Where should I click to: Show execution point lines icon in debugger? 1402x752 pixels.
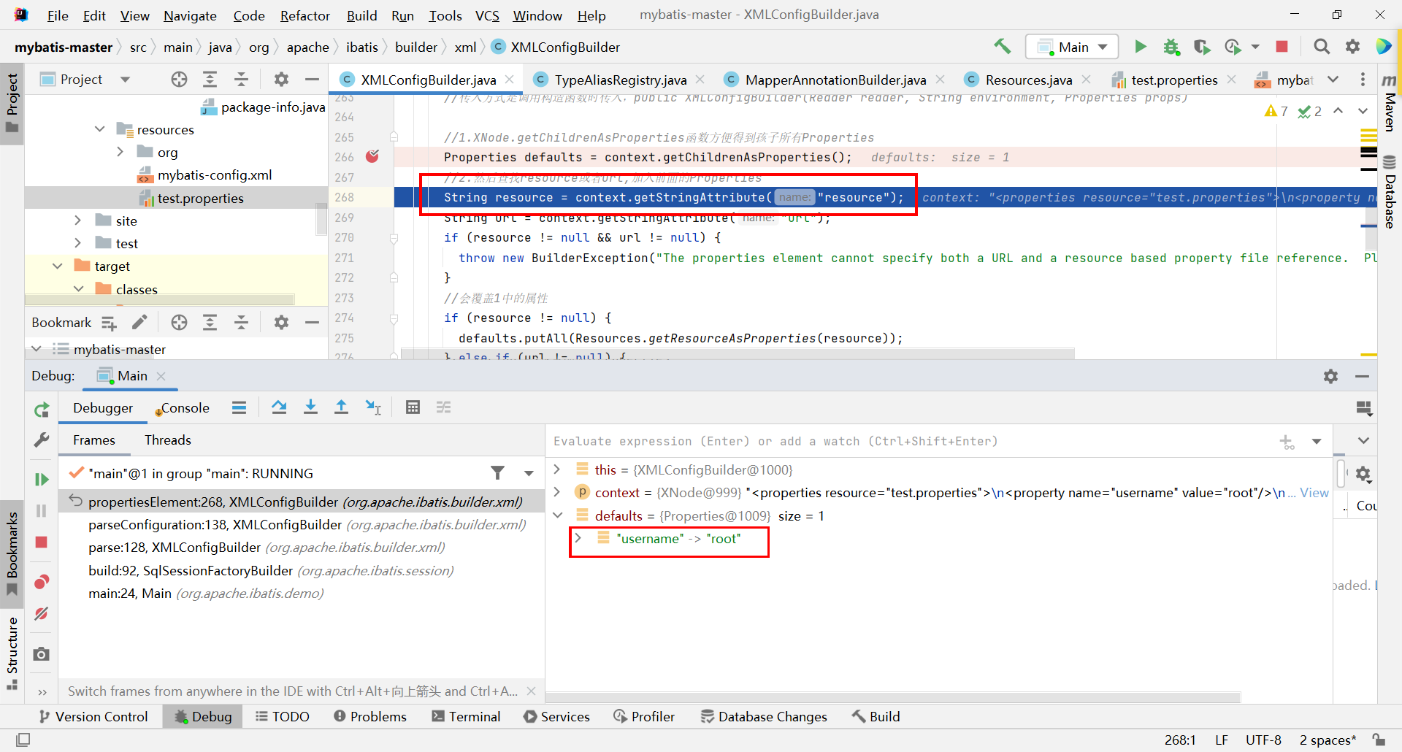(x=239, y=407)
